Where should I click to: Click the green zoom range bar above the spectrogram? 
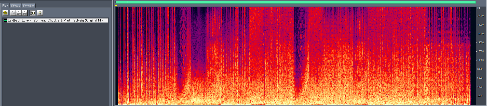point(295,2)
